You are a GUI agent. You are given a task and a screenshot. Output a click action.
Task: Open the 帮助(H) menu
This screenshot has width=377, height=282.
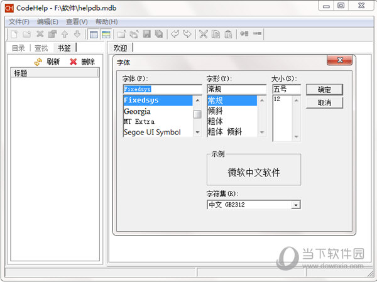pyautogui.click(x=107, y=22)
